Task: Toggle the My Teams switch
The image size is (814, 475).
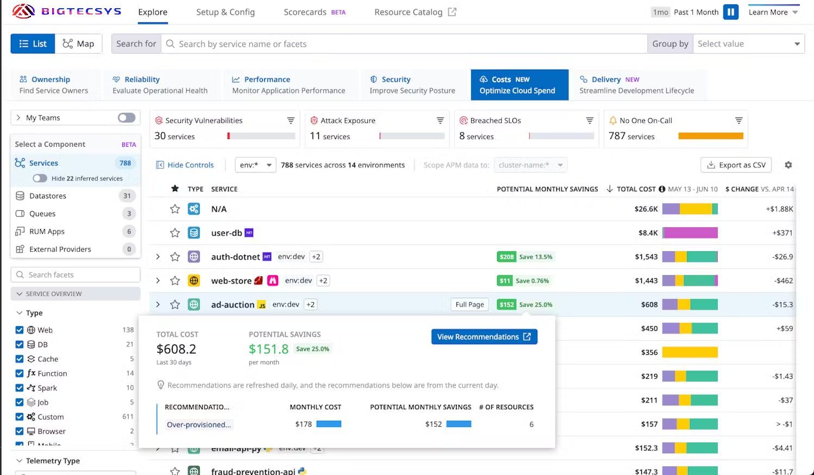Action: click(x=127, y=117)
